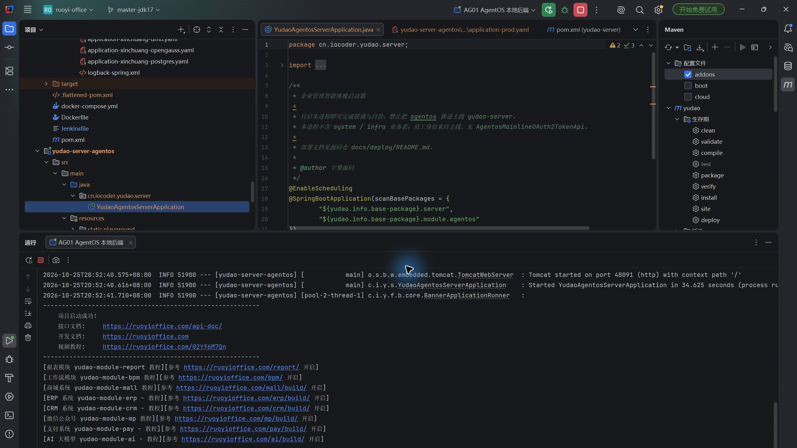Click the editor horizontal scrollbar
Viewport: 797px width, 448px height.
tap(439, 228)
